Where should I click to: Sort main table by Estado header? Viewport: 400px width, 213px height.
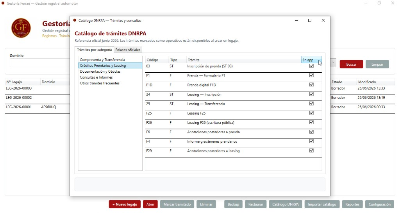coord(343,82)
